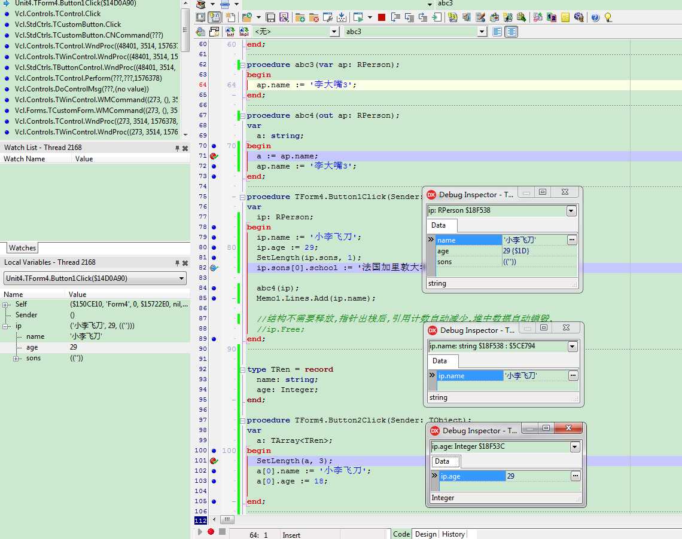Click the ellipsis button in the ip.name row
Image resolution: width=682 pixels, height=539 pixels.
[573, 375]
